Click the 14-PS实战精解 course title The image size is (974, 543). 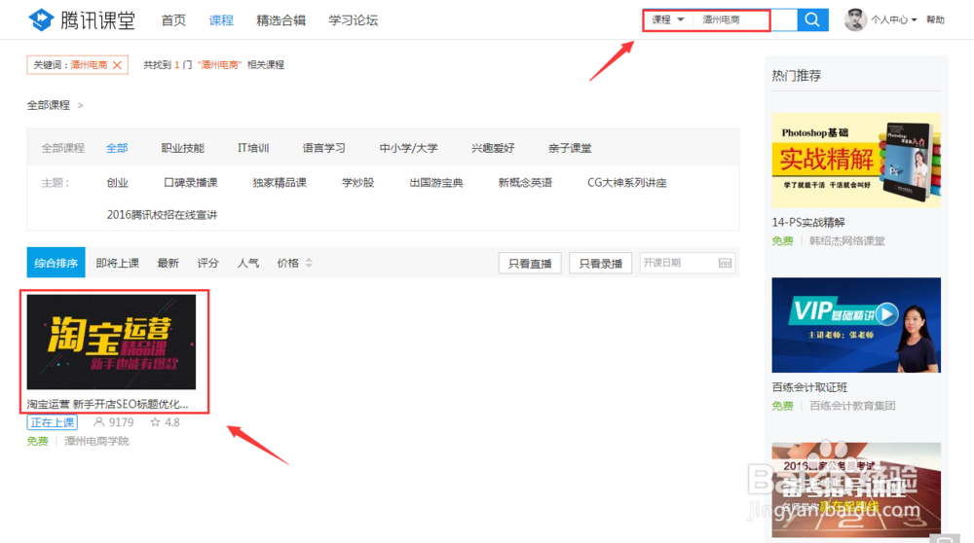(x=808, y=222)
